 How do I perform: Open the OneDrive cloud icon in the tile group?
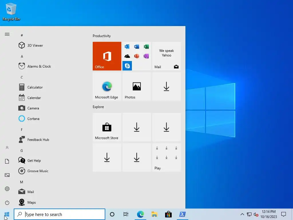[127, 56]
